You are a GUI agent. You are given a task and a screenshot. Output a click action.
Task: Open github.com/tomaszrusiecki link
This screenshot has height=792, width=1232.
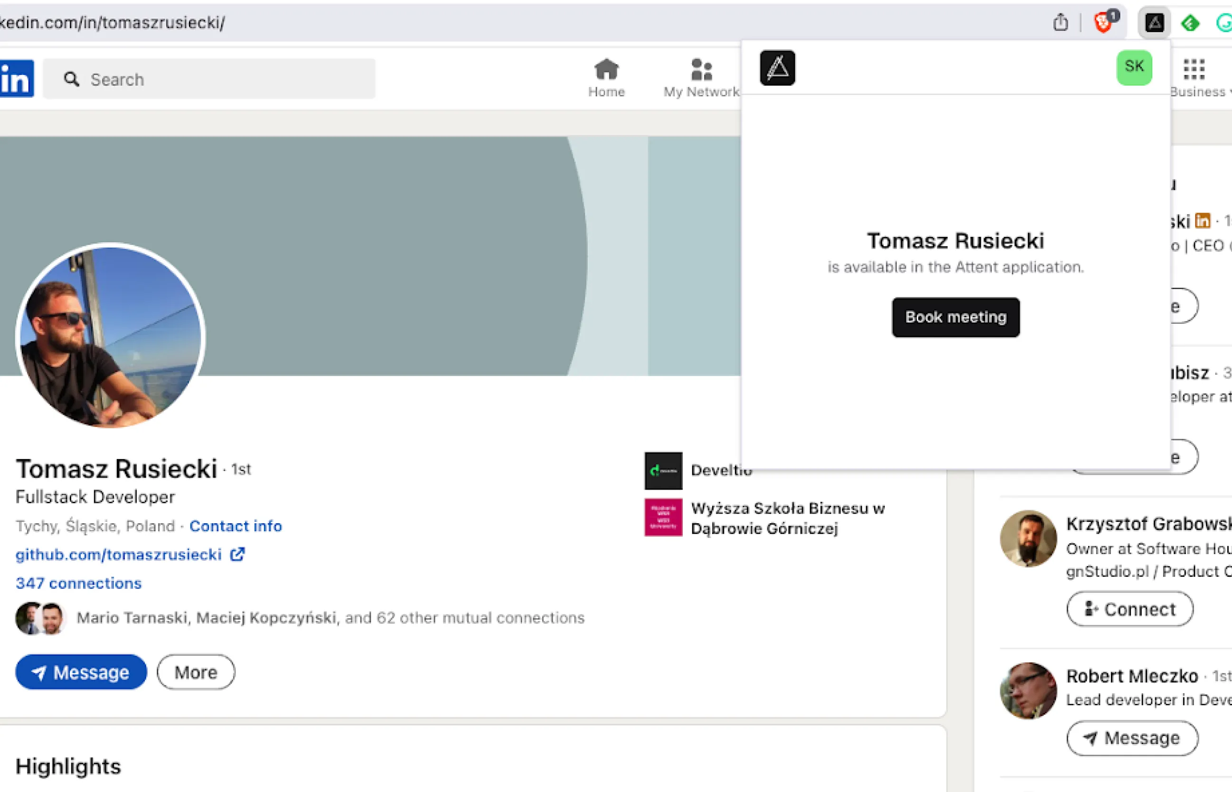[119, 555]
